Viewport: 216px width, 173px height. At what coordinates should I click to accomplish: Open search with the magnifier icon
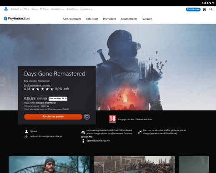[x=211, y=10]
